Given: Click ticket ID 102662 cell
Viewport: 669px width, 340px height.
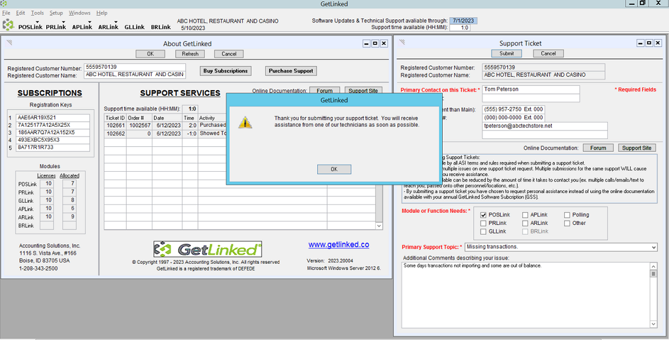Looking at the screenshot, I should [116, 133].
